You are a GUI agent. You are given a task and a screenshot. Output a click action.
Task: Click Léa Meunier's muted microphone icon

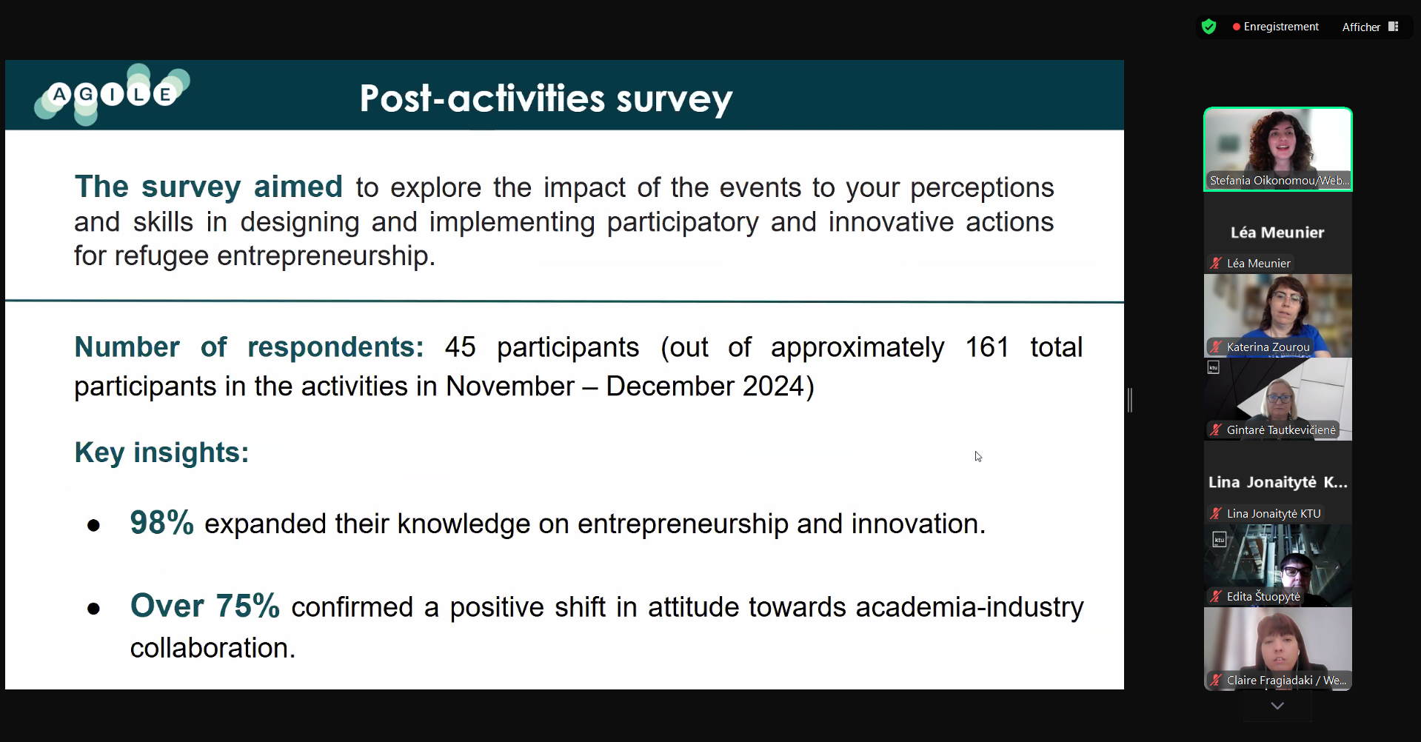coord(1216,263)
